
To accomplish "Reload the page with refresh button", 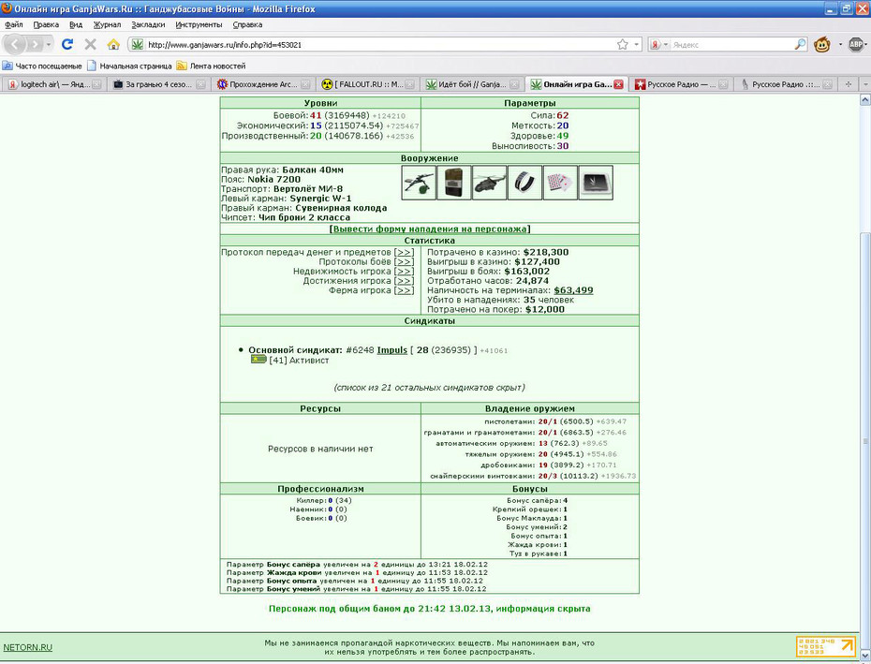I will (x=67, y=44).
